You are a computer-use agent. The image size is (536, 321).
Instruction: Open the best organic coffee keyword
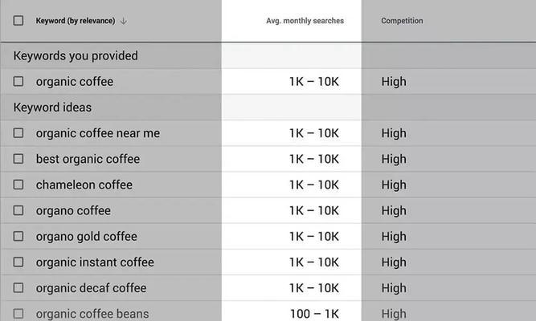(x=88, y=159)
